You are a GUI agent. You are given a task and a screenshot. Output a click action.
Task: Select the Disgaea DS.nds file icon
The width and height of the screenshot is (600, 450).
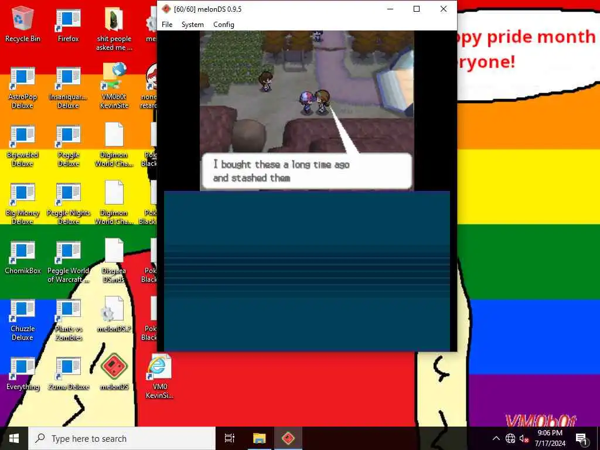tap(114, 261)
